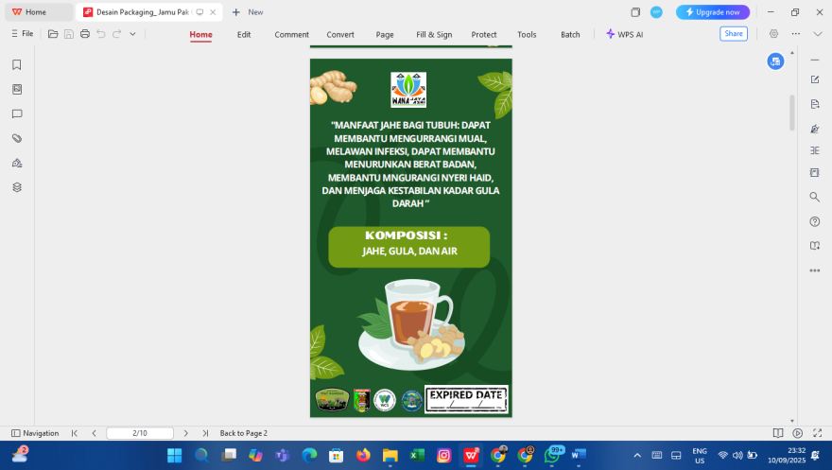This screenshot has height=470, width=832.
Task: Toggle the Navigation pane
Action: 35,433
